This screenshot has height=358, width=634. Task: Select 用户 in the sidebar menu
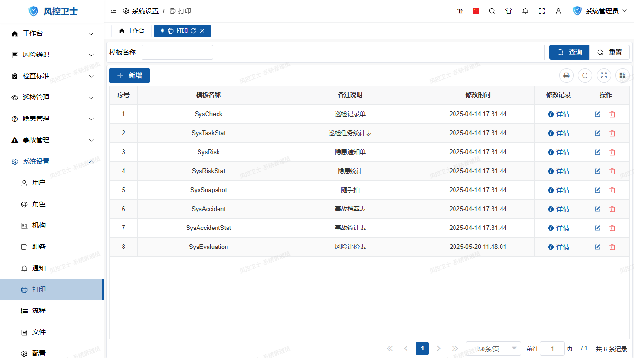(x=39, y=183)
